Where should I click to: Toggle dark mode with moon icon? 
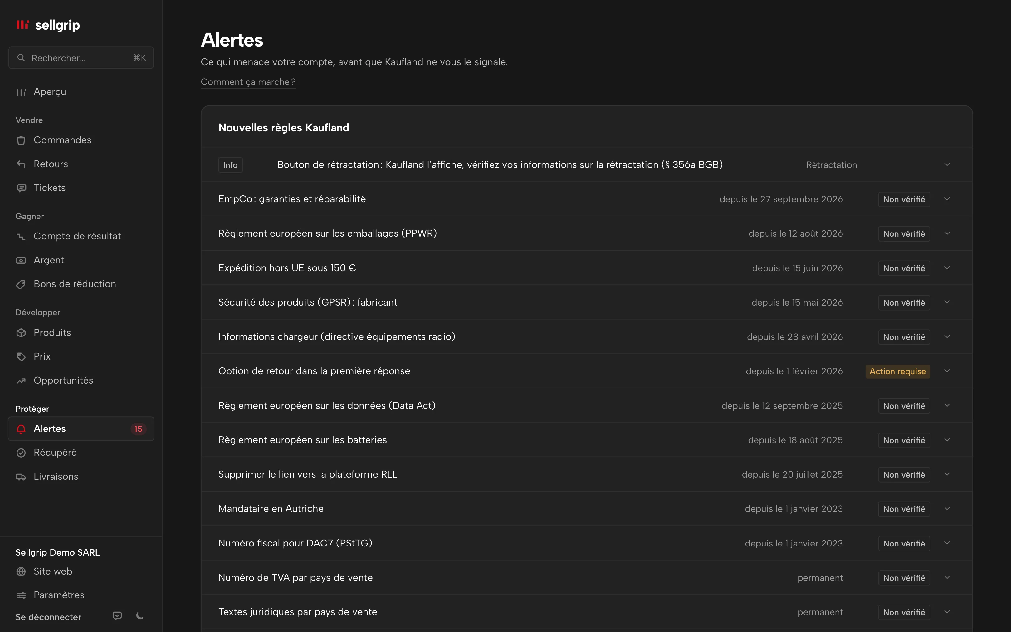[x=140, y=616]
